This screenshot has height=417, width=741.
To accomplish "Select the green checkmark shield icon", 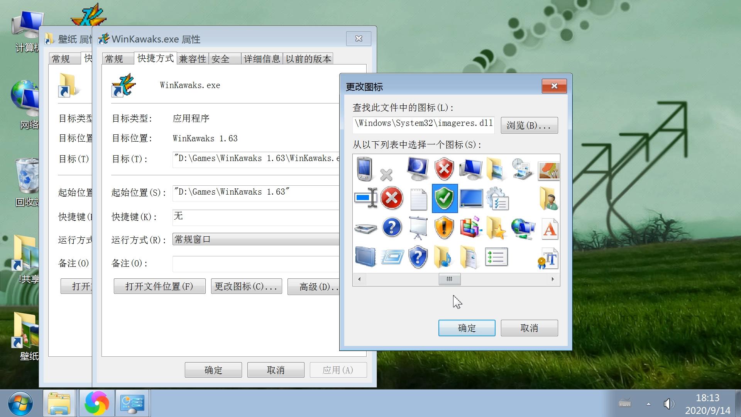I will (x=444, y=198).
